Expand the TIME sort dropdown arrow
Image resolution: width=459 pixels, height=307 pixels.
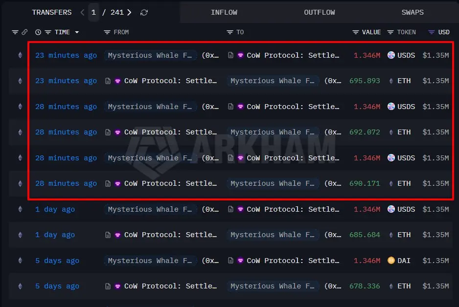click(x=77, y=32)
